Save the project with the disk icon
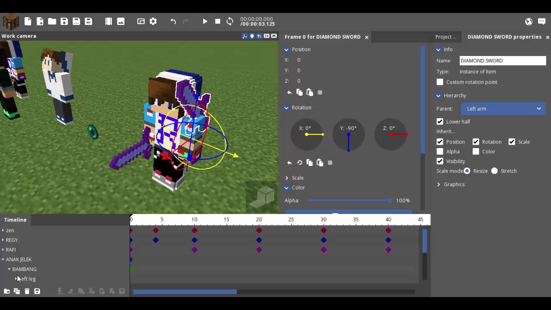The width and height of the screenshot is (551, 310). click(x=64, y=22)
